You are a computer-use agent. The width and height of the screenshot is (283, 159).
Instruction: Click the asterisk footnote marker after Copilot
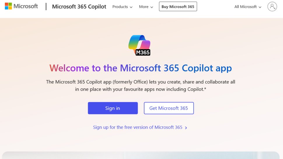[205, 89]
